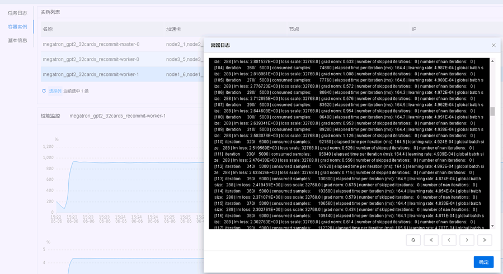Switch to the 容器实例 tab
503x274 pixels.
(17, 27)
